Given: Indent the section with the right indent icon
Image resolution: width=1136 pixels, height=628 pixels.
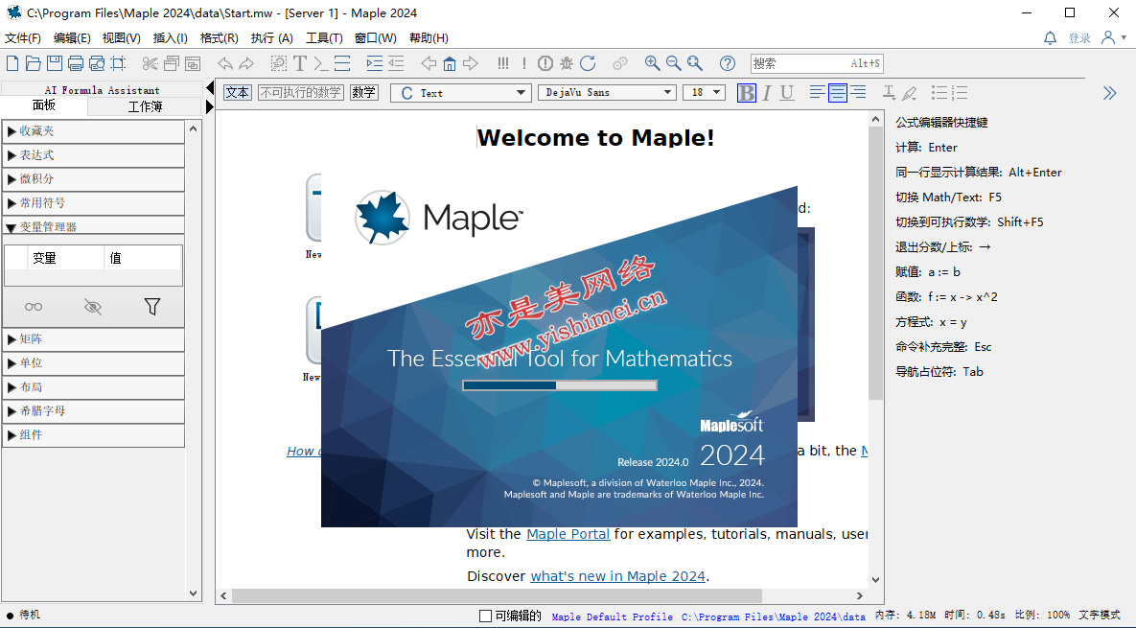Looking at the screenshot, I should click(x=375, y=63).
